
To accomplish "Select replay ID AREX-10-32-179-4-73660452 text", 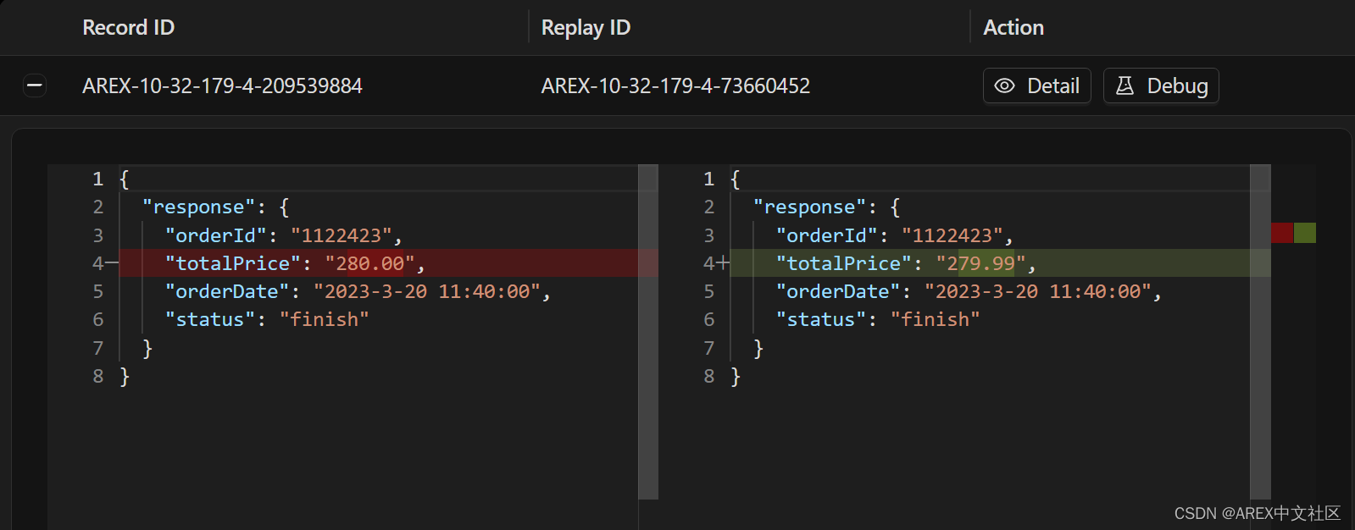I will coord(675,86).
